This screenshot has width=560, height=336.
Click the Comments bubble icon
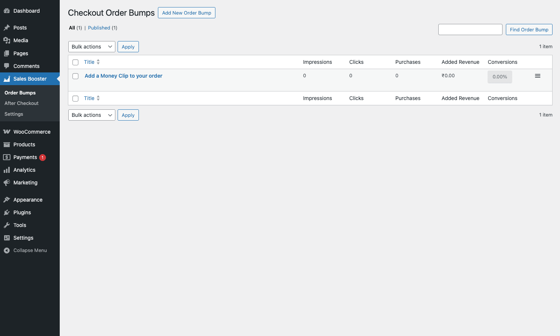tap(7, 66)
